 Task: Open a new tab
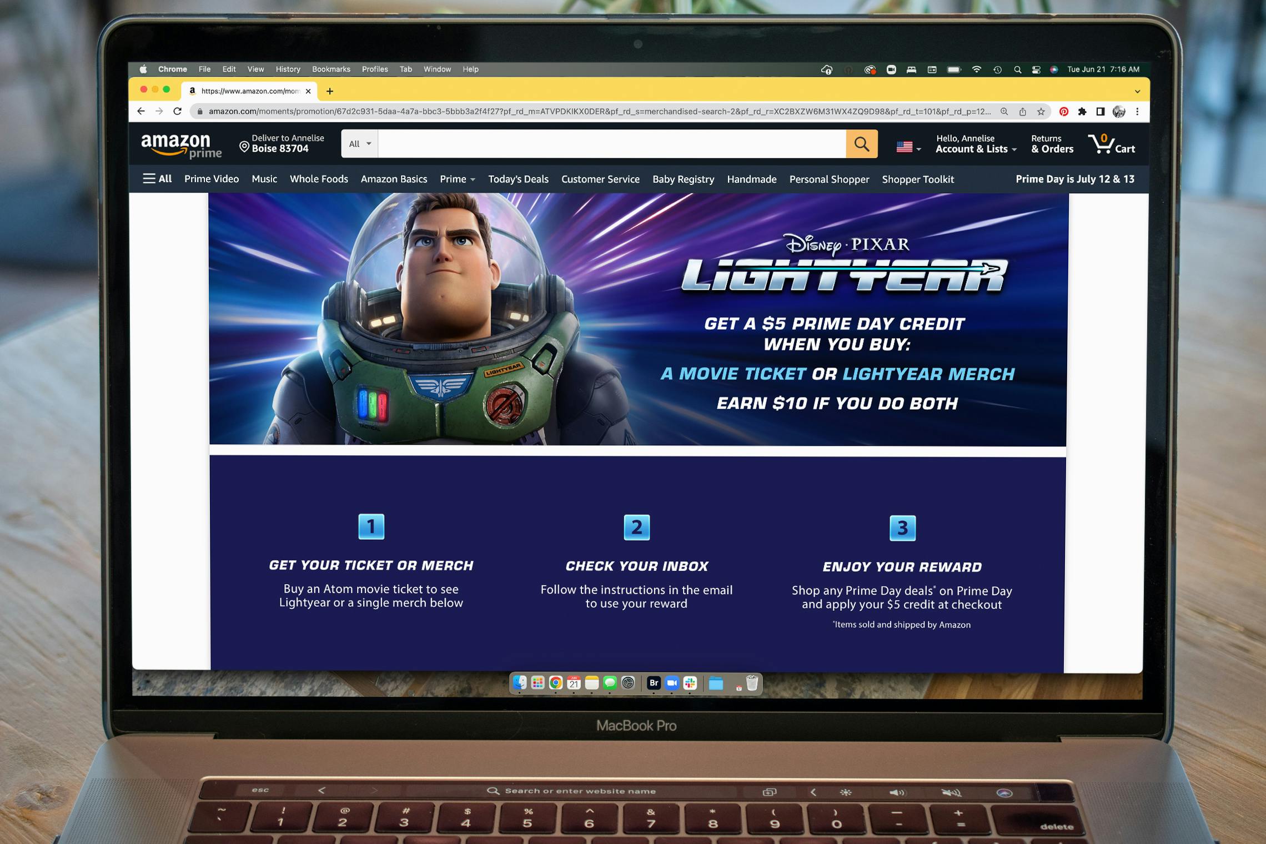[x=330, y=91]
